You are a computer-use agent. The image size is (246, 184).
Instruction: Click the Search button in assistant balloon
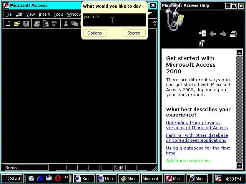click(x=134, y=33)
